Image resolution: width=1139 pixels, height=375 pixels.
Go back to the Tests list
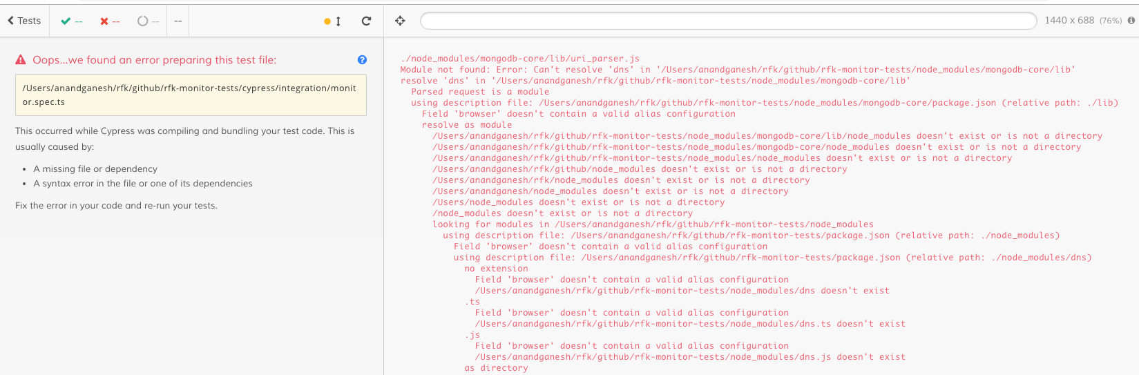24,21
